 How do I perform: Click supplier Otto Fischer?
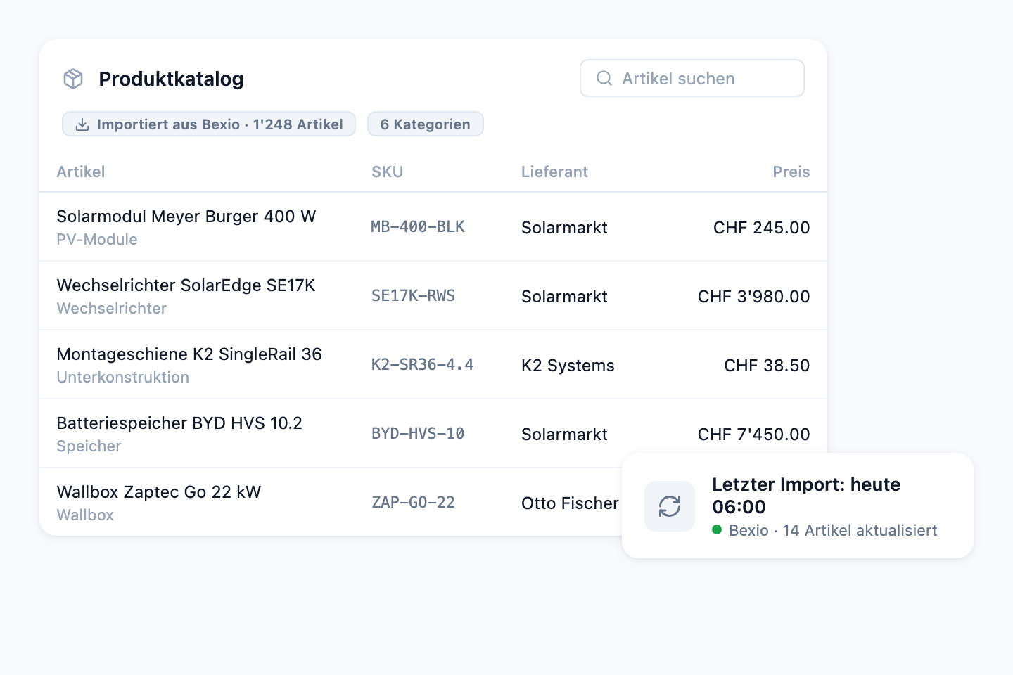[x=570, y=503]
